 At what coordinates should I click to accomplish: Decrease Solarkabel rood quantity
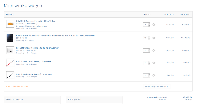click(x=149, y=64)
